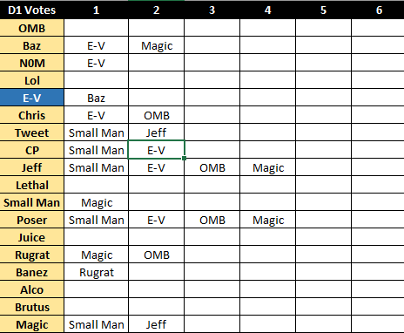Click the Rugrat row label

(x=31, y=255)
